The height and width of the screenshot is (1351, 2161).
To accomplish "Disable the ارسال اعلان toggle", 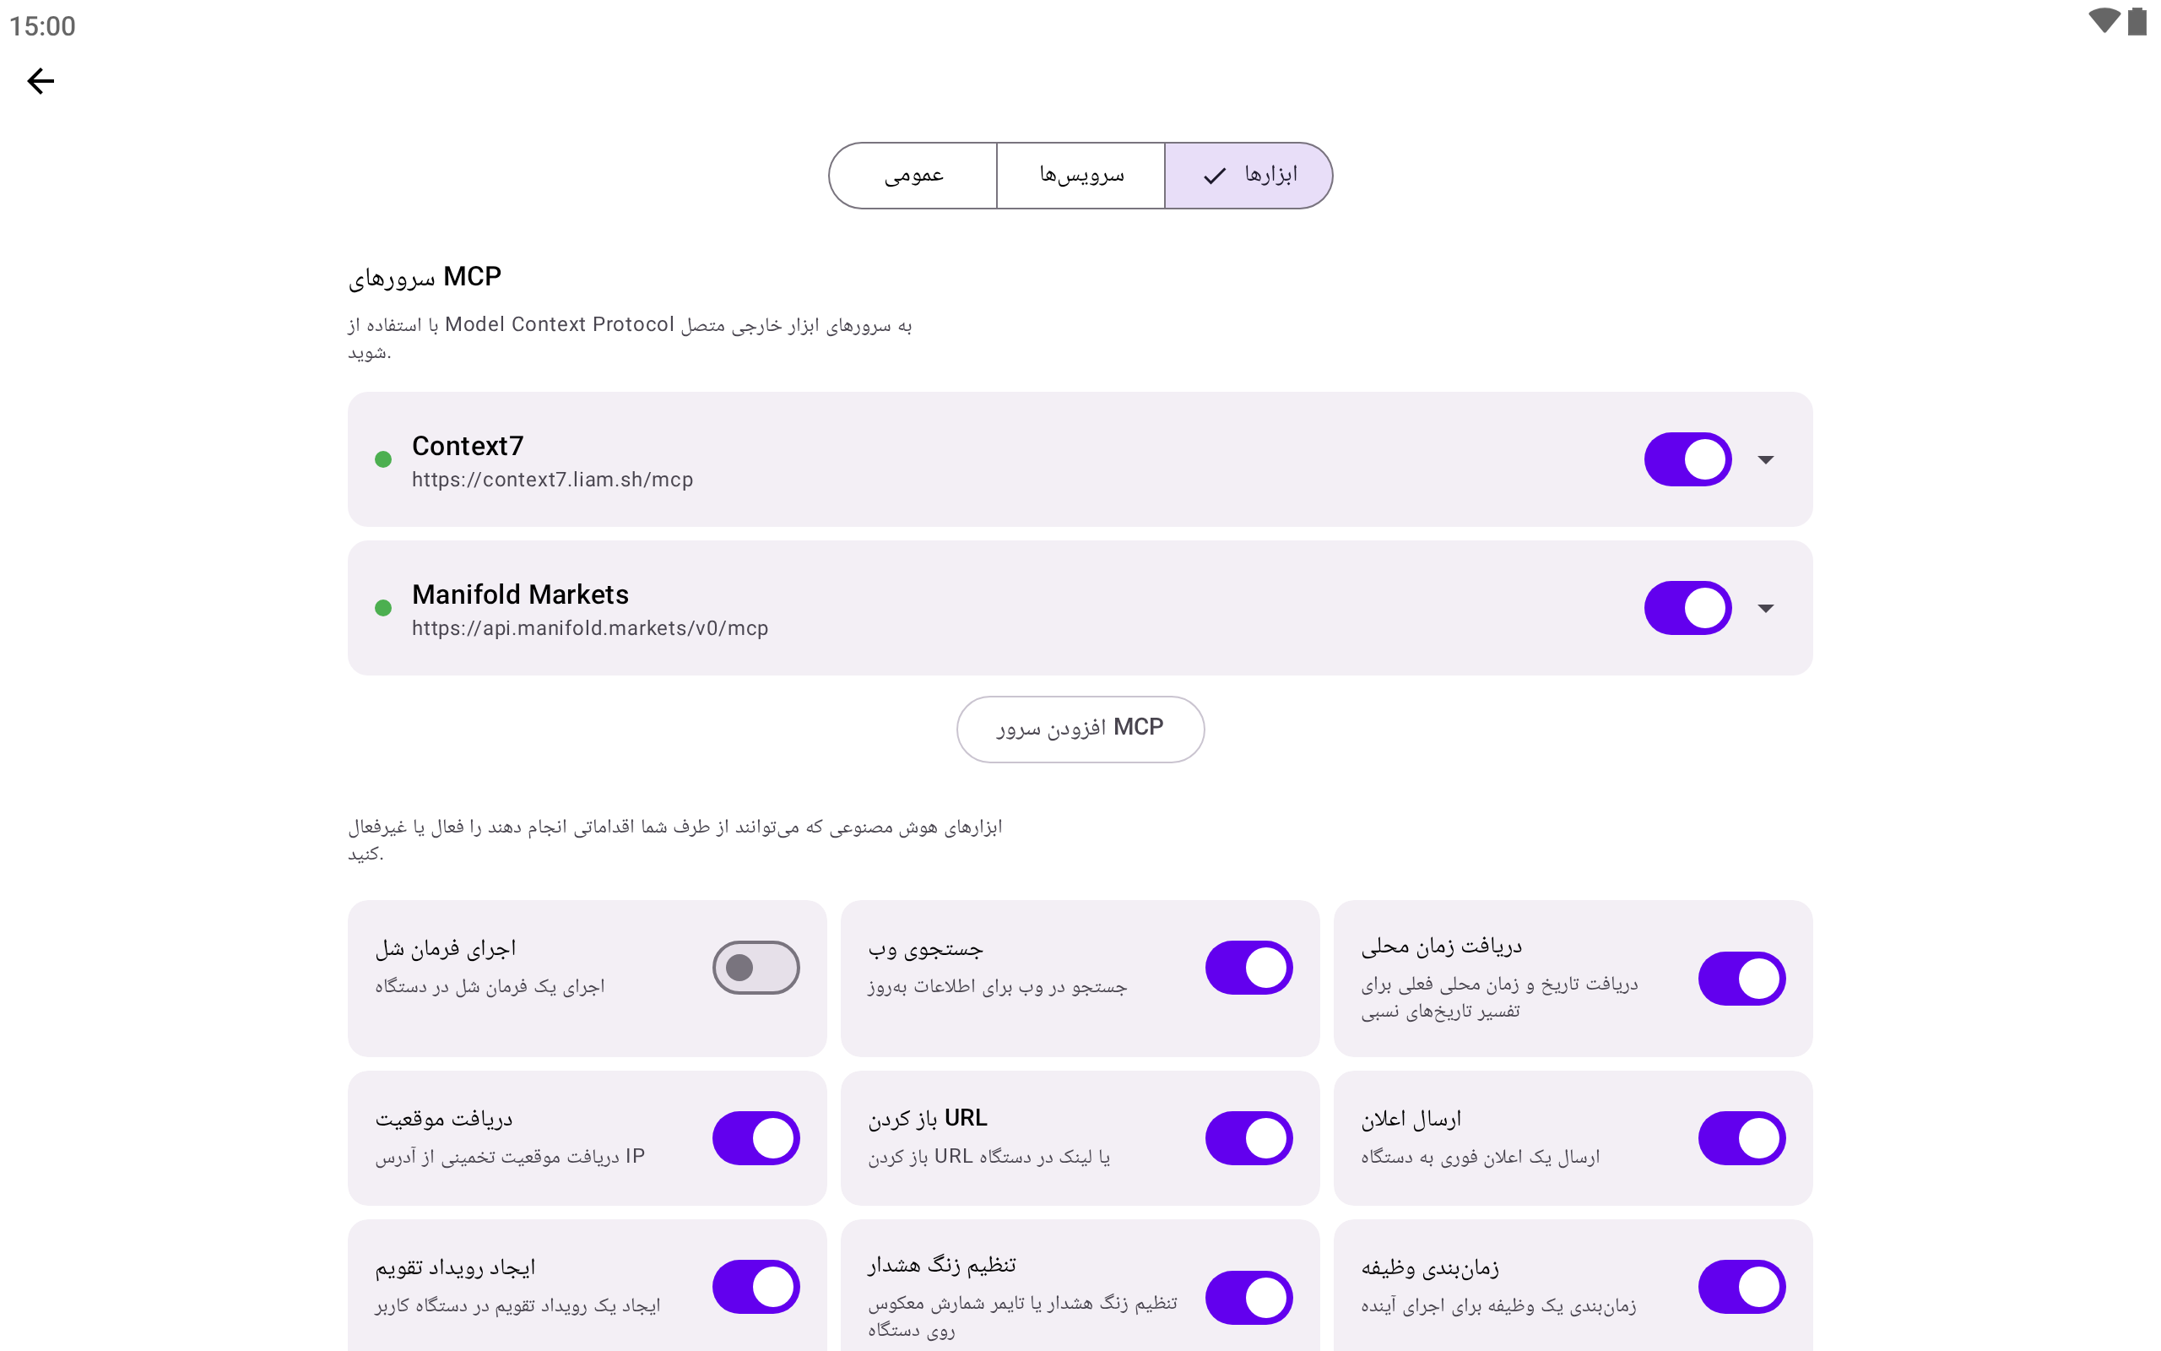I will pyautogui.click(x=1741, y=1137).
